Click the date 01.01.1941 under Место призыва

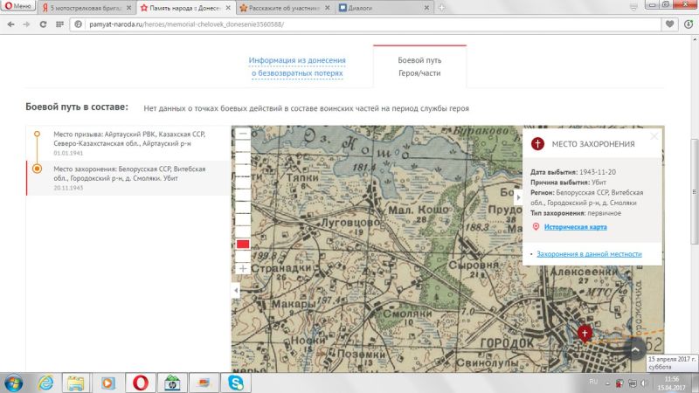[x=68, y=153]
